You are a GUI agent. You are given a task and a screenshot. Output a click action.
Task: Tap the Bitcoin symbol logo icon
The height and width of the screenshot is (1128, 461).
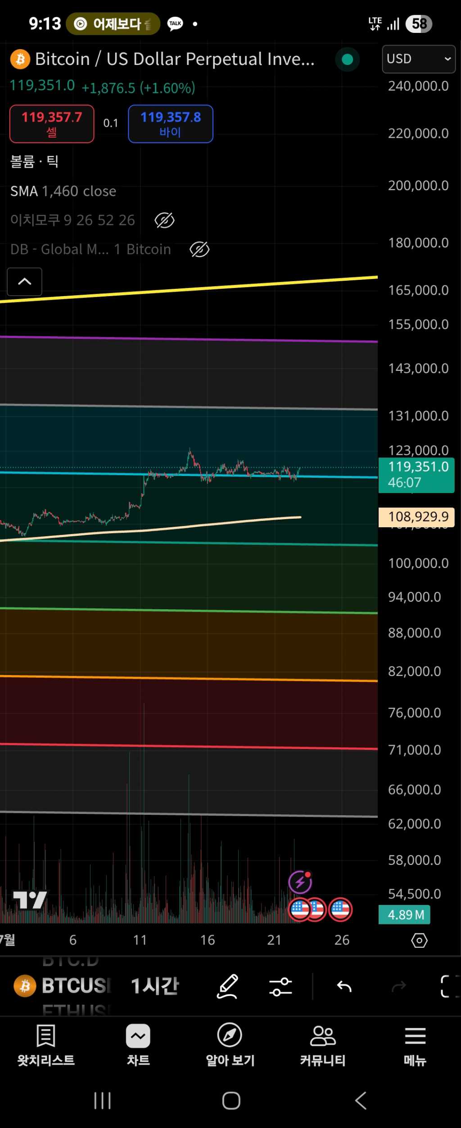(20, 59)
